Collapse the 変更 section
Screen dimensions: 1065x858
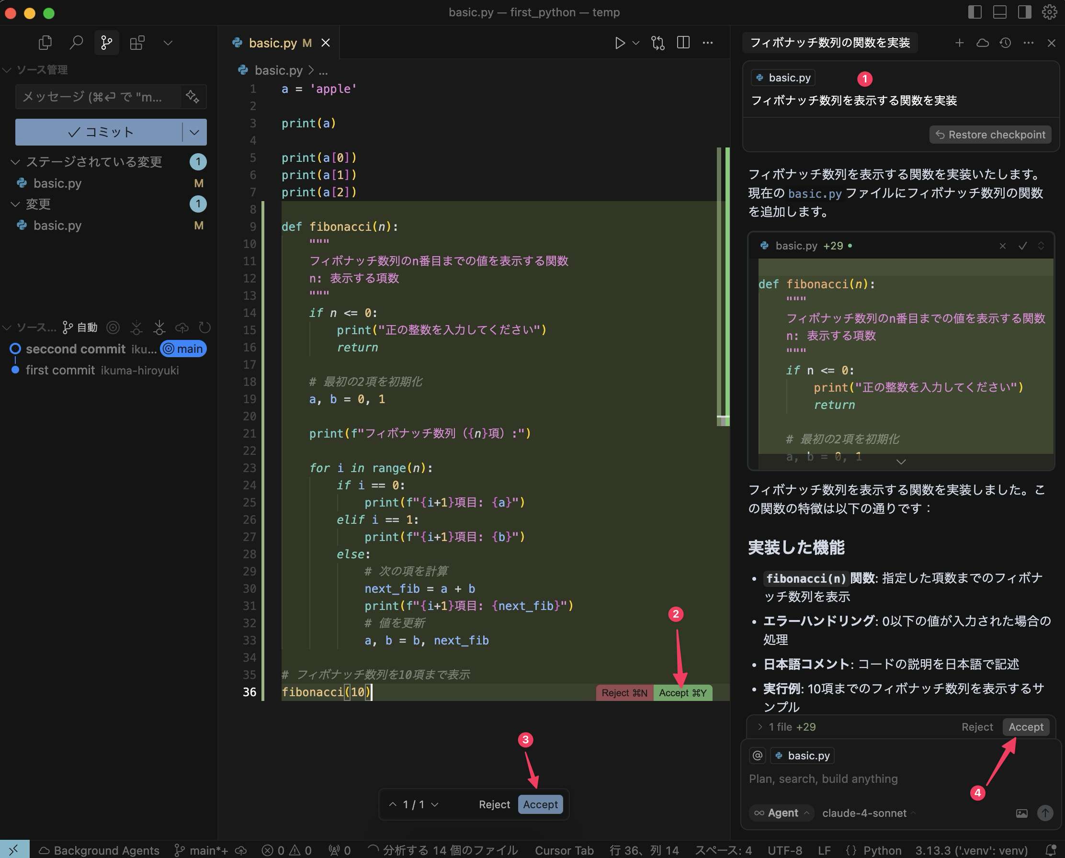coord(15,203)
